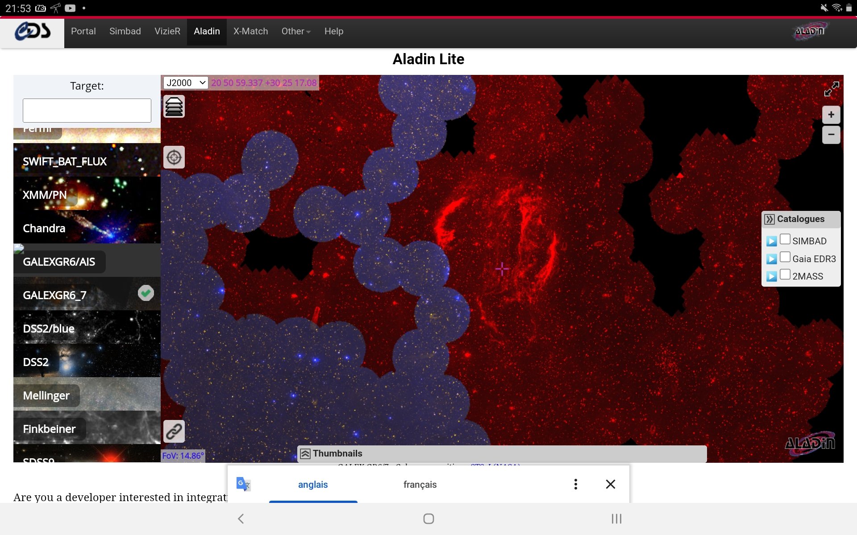Click the go-to target crosshair icon
This screenshot has width=857, height=535.
point(174,157)
